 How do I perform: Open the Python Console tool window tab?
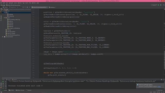(x=20, y=90)
